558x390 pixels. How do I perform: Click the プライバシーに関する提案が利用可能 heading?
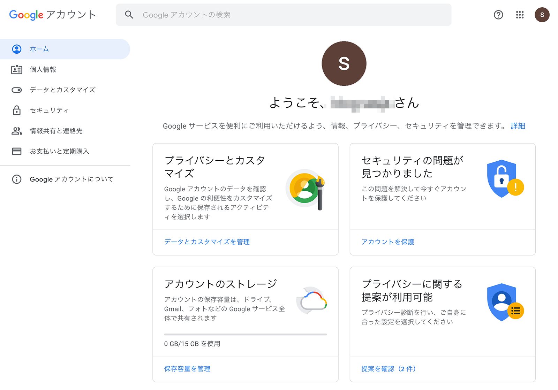click(412, 290)
